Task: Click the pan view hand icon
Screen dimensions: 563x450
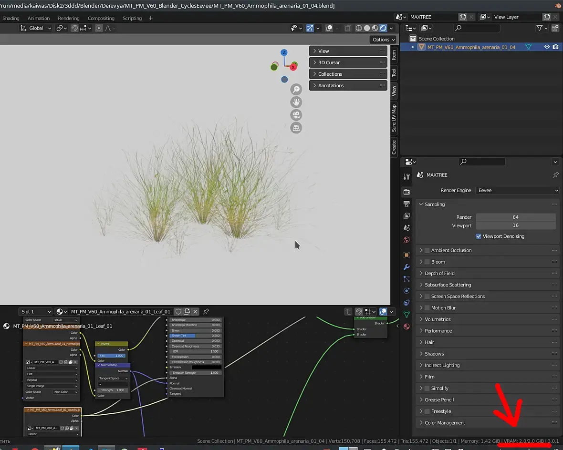Action: pyautogui.click(x=296, y=102)
